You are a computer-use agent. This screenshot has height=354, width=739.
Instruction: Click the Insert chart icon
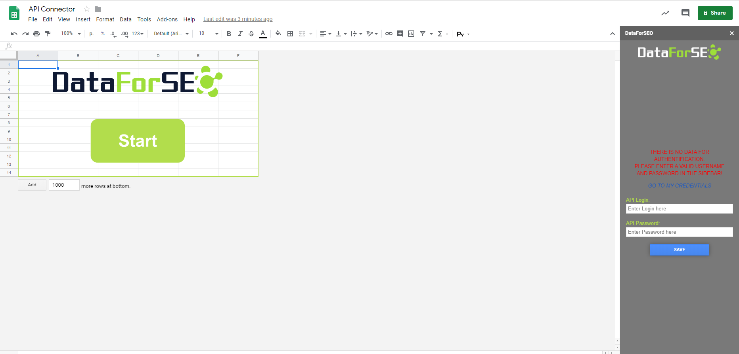pos(411,34)
